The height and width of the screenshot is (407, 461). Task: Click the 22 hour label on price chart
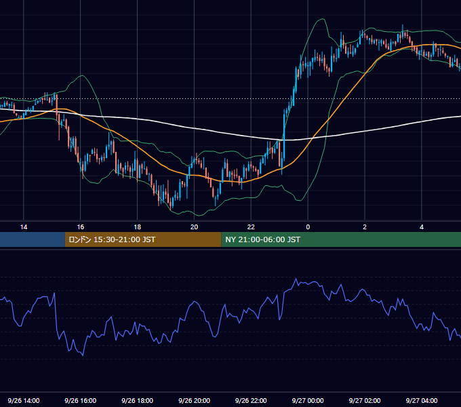pos(251,227)
